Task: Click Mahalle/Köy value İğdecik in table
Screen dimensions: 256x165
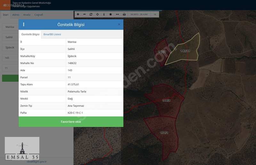Action: click(x=72, y=56)
